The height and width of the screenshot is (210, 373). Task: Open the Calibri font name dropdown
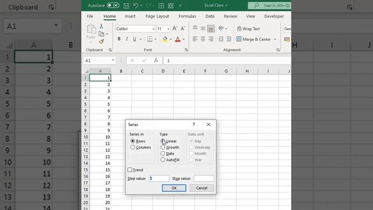[x=153, y=29]
